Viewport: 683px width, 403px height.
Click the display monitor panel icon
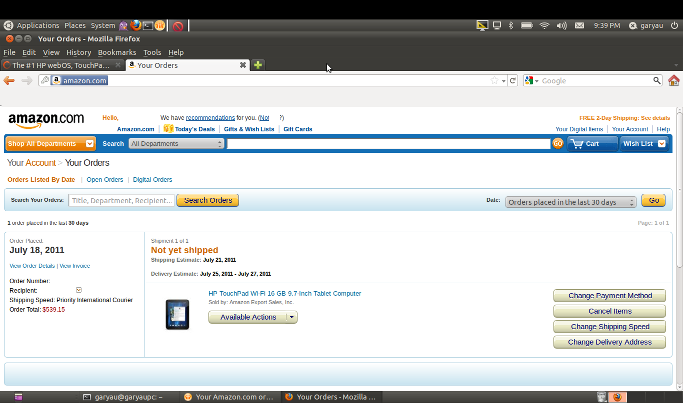pos(497,25)
